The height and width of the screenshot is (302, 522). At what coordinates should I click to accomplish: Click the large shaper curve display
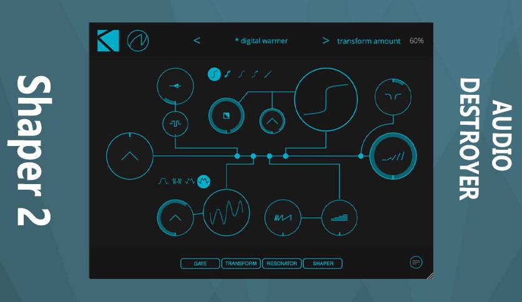tap(326, 99)
